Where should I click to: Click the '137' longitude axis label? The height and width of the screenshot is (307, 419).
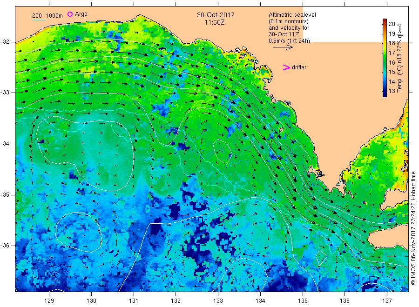387,301
